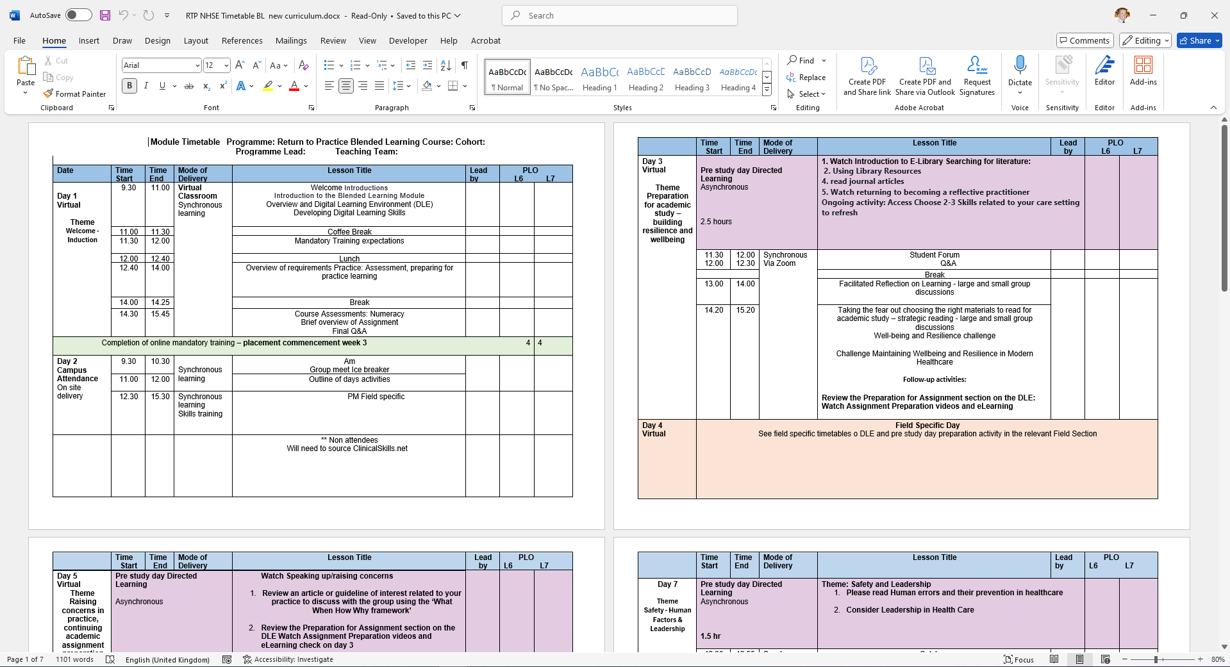
Task: Toggle Bold formatting
Action: tap(129, 86)
